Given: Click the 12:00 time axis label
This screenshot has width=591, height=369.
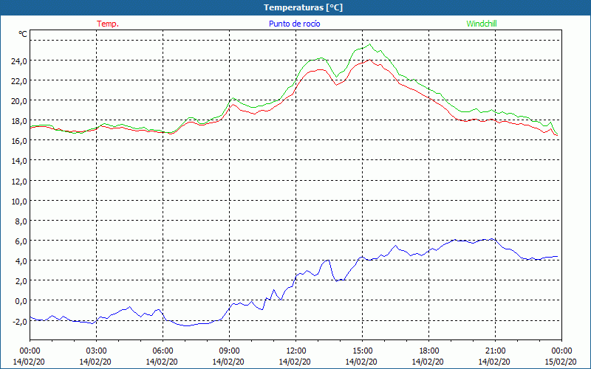Looking at the screenshot, I should pos(295,351).
